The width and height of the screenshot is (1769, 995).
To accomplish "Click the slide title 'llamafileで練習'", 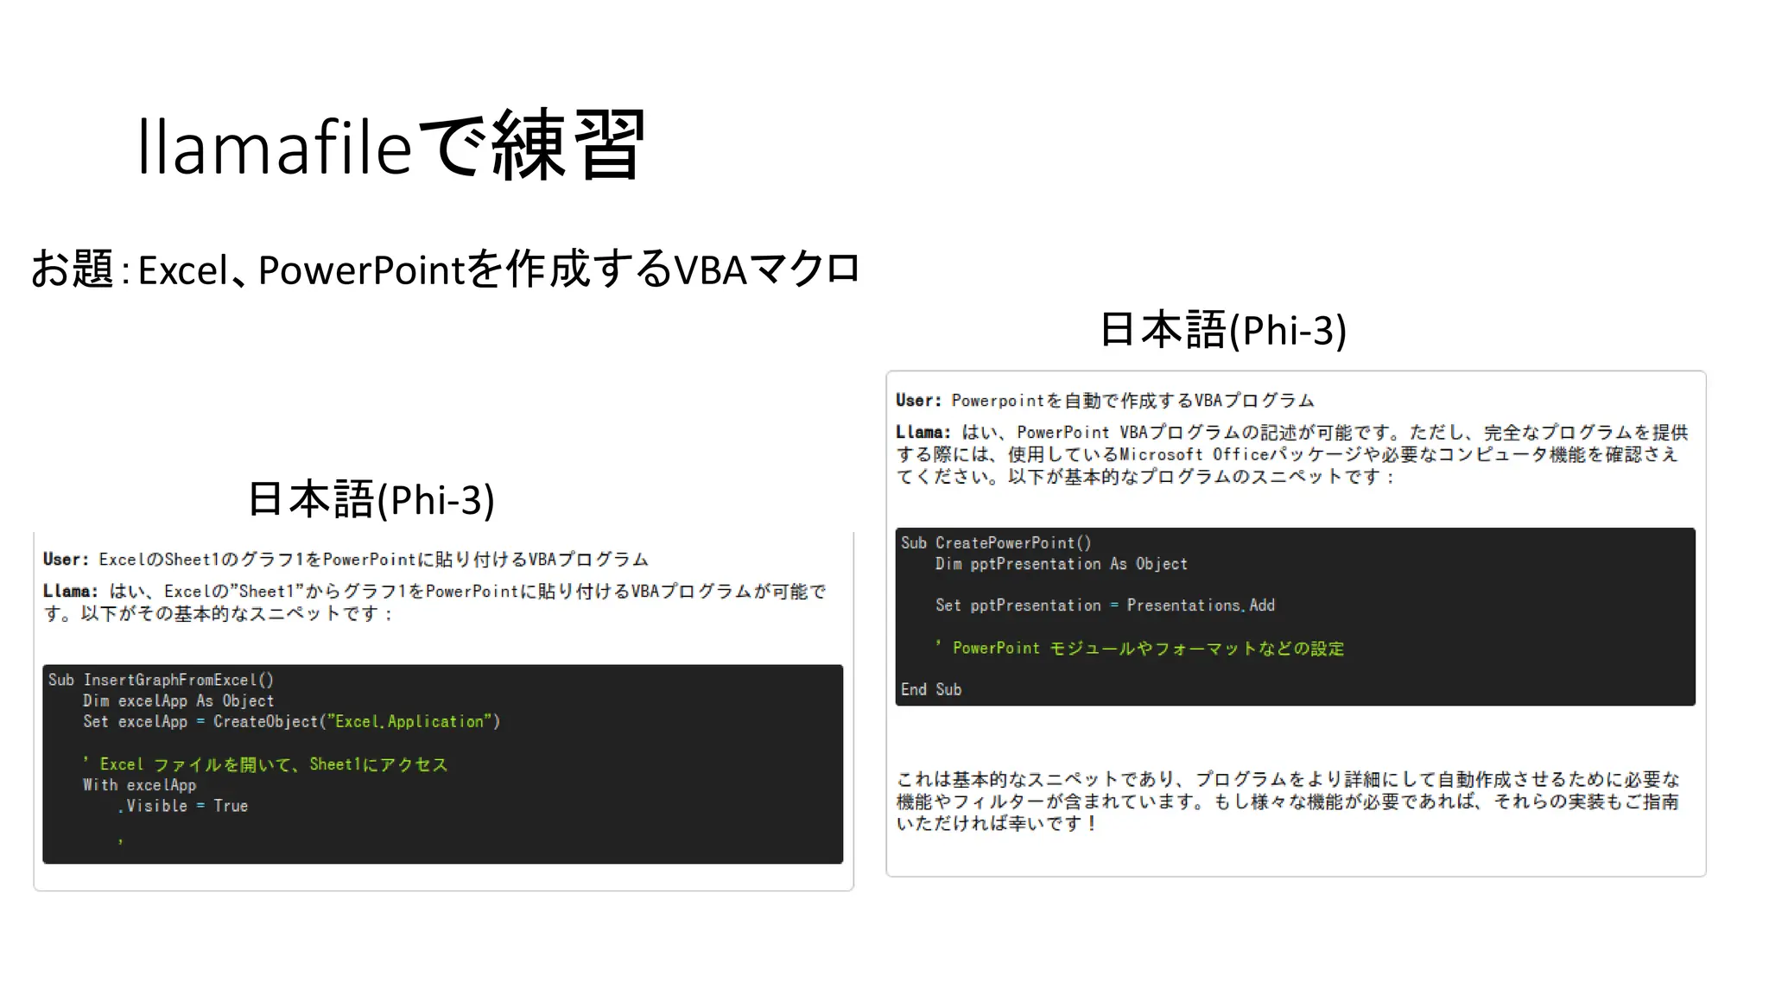I will pyautogui.click(x=390, y=145).
